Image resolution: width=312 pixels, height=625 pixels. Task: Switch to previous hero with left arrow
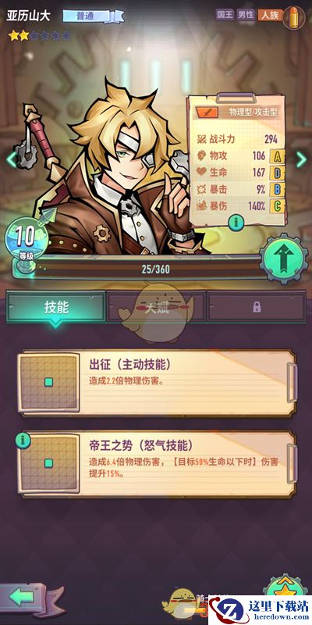[11, 159]
